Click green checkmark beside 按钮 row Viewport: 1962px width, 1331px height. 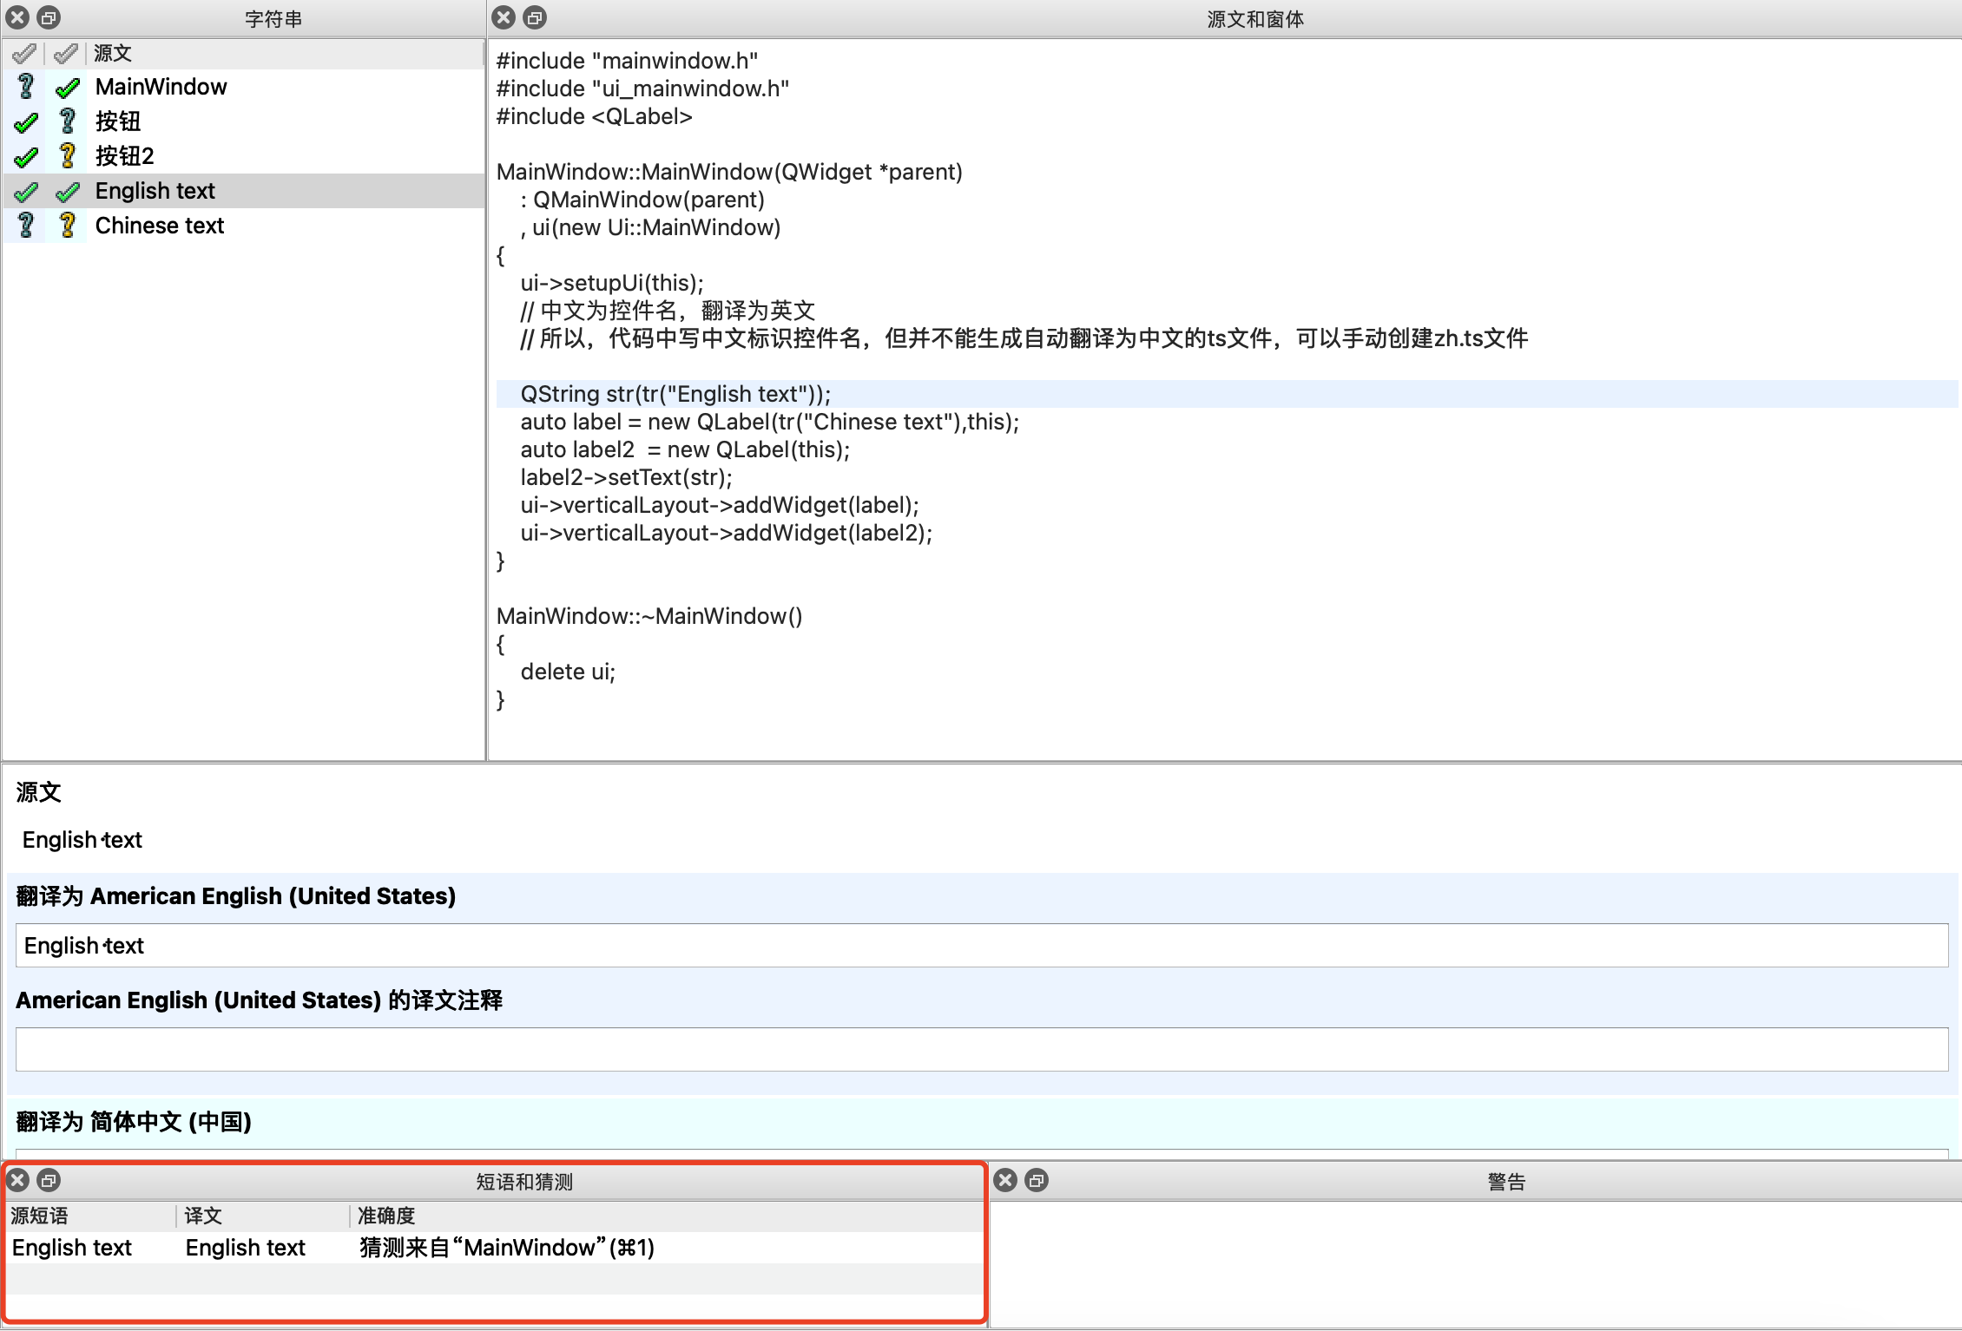(x=26, y=122)
